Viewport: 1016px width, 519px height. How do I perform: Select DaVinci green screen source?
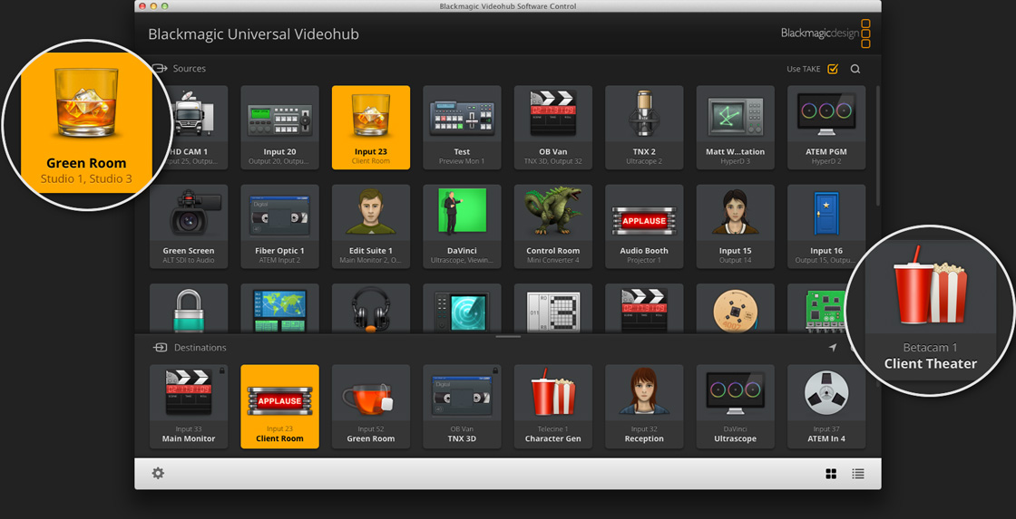point(462,226)
